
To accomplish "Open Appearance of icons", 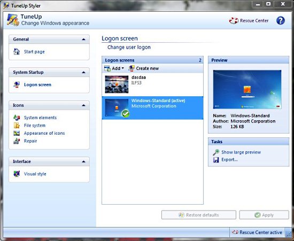I will pos(44,133).
